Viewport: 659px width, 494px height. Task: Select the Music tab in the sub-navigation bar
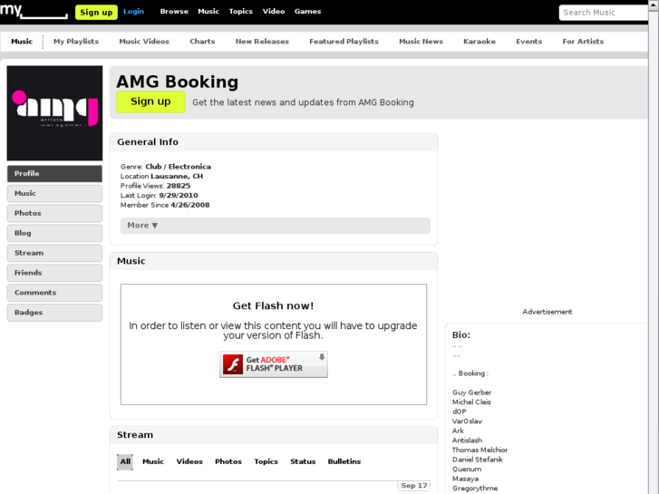(22, 41)
